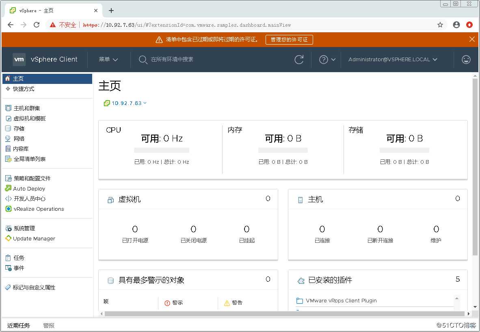
Task: Click the Warnings (警告) column header
Action: pyautogui.click(x=233, y=303)
